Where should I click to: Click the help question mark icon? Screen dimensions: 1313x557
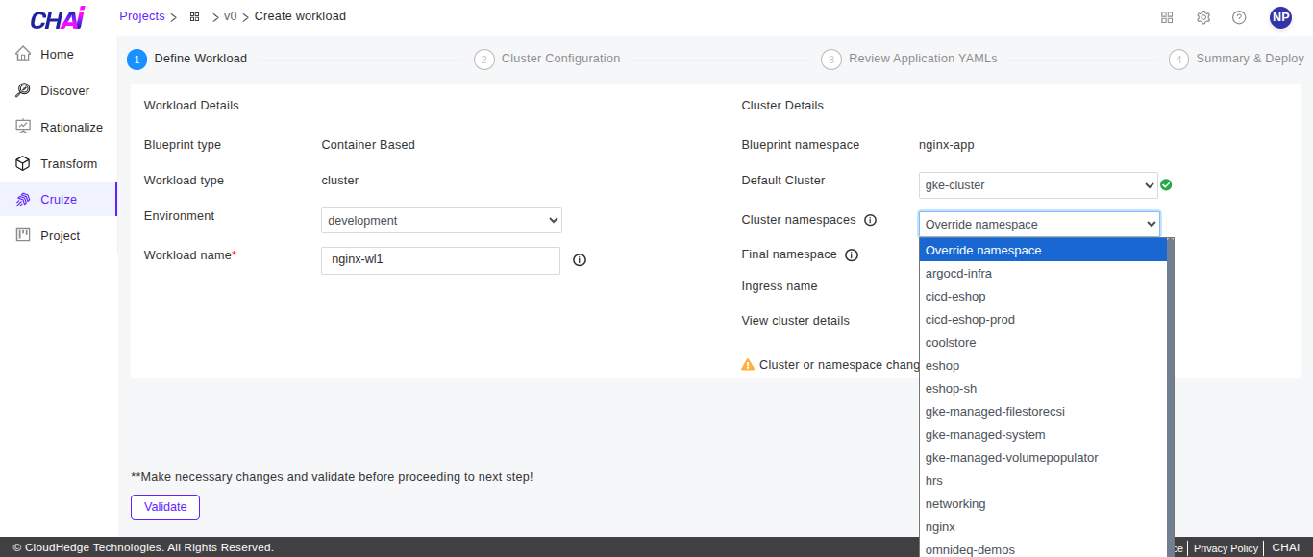[x=1239, y=17]
